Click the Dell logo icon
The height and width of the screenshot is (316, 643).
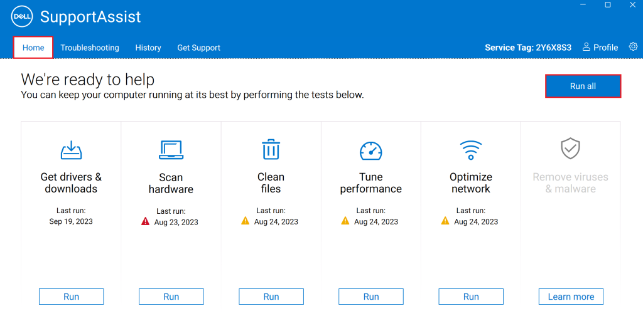(x=22, y=16)
